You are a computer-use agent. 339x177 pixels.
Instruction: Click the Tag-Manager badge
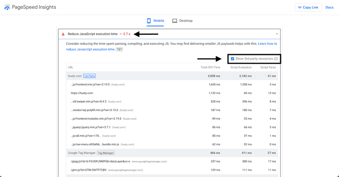tap(106, 153)
